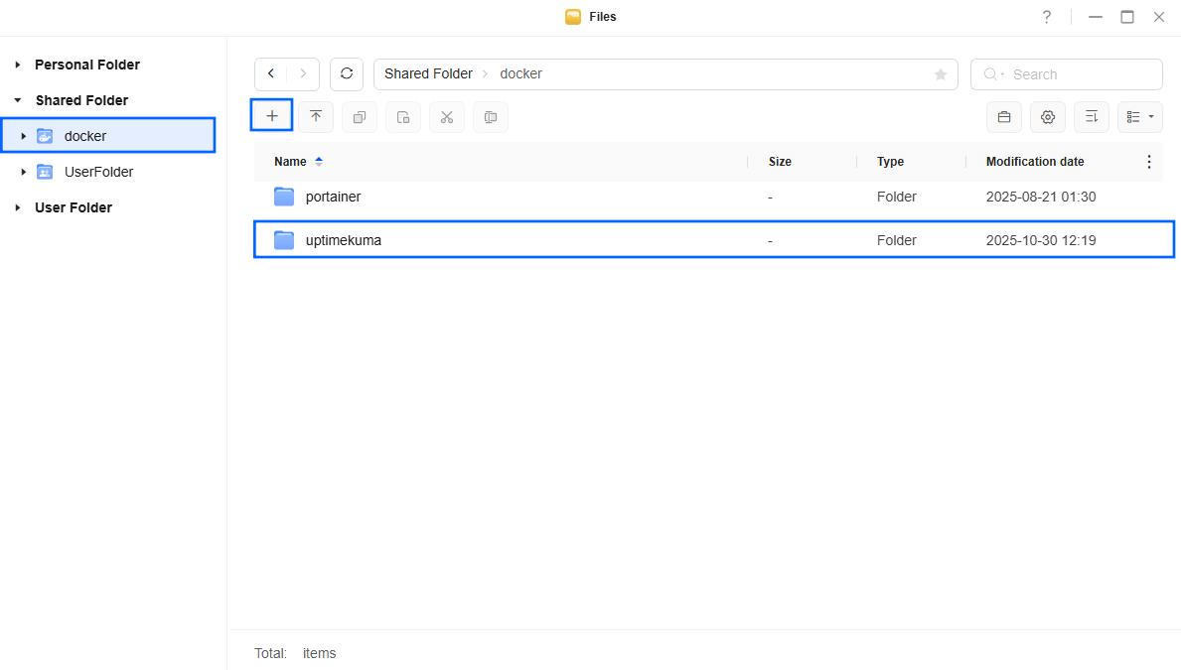Refresh the current folder listing
Image resolution: width=1181 pixels, height=670 pixels.
click(x=347, y=74)
